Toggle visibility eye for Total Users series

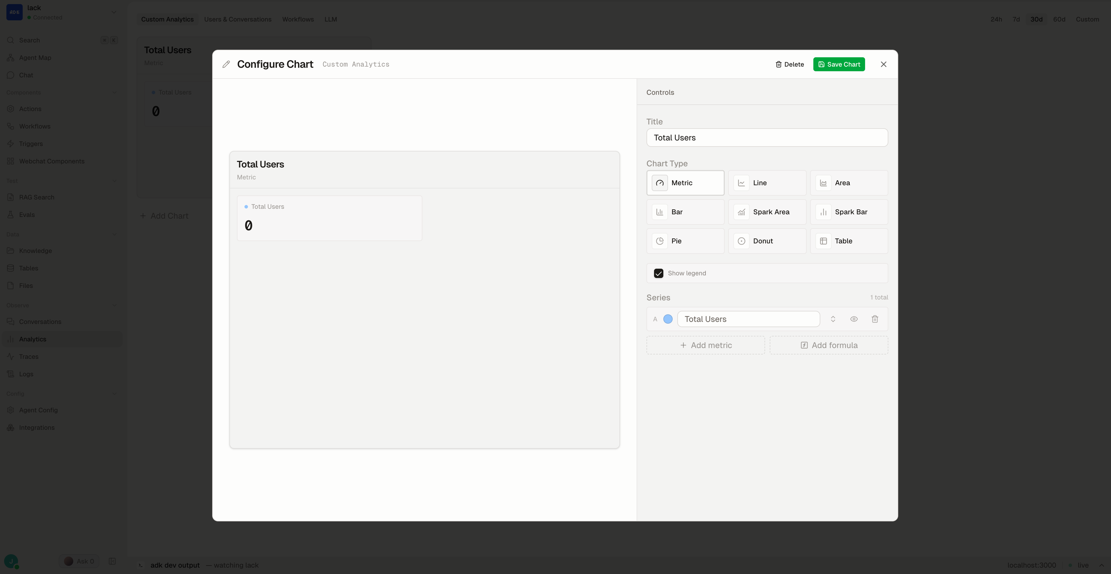click(853, 319)
